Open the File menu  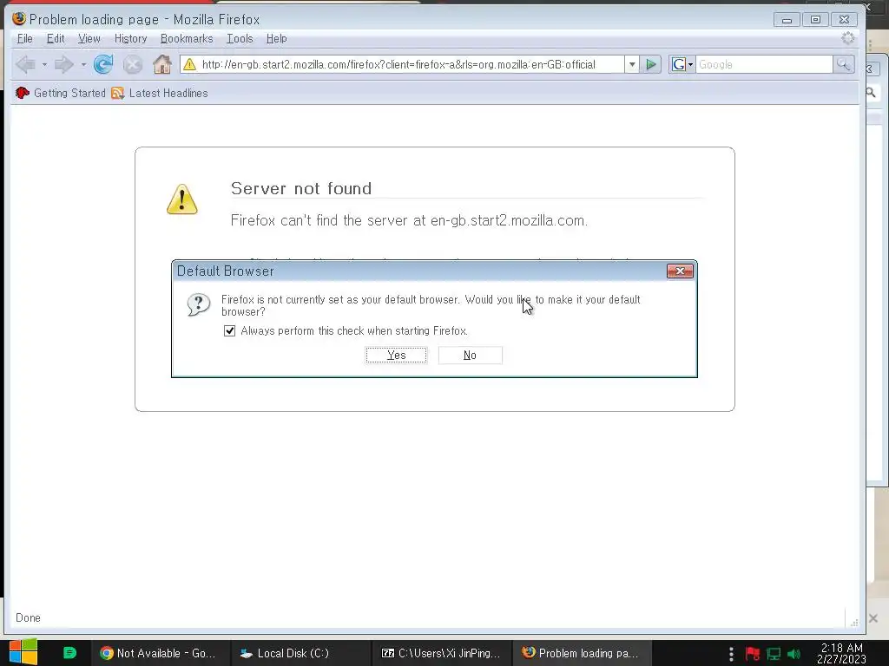click(25, 38)
